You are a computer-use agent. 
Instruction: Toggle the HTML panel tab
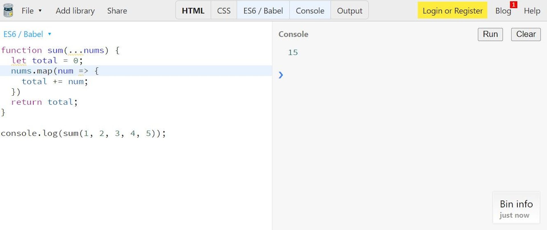(x=193, y=11)
